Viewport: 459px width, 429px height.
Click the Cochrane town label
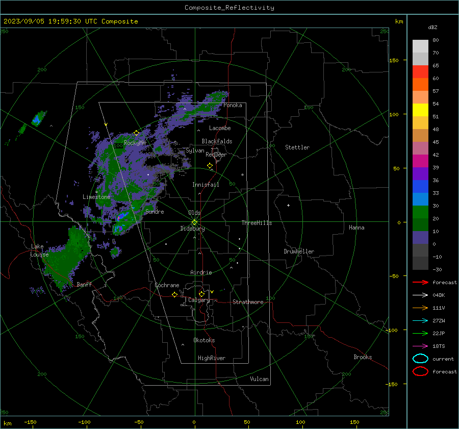[167, 285]
